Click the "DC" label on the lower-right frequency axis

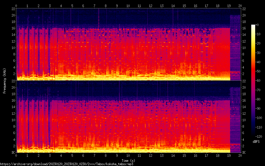coord(244,153)
